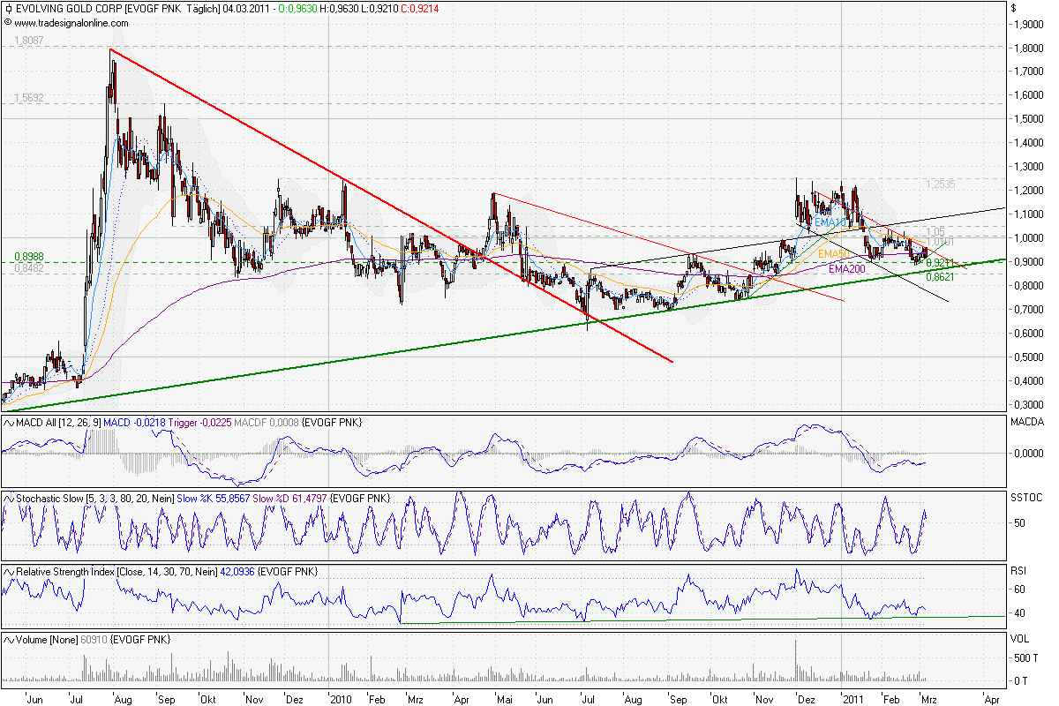1059x706 pixels.
Task: Click the 2011 marker on the time axis
Action: click(x=852, y=698)
